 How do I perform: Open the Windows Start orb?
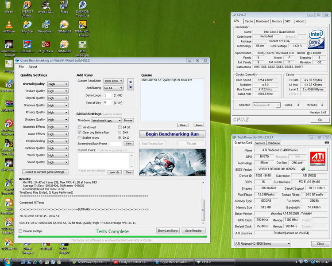8,262
